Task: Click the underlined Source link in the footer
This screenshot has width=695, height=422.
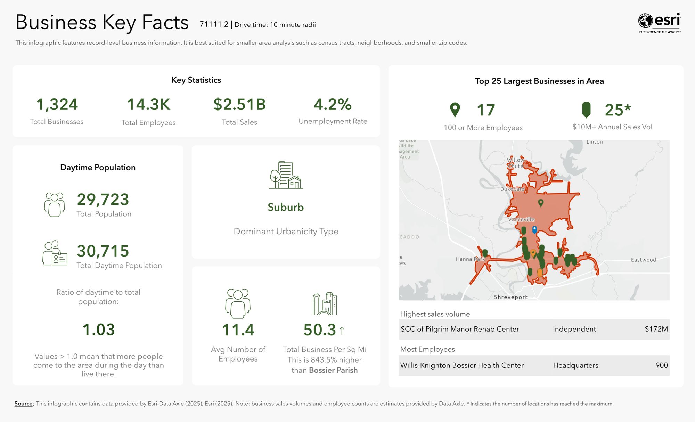Action: tap(23, 404)
